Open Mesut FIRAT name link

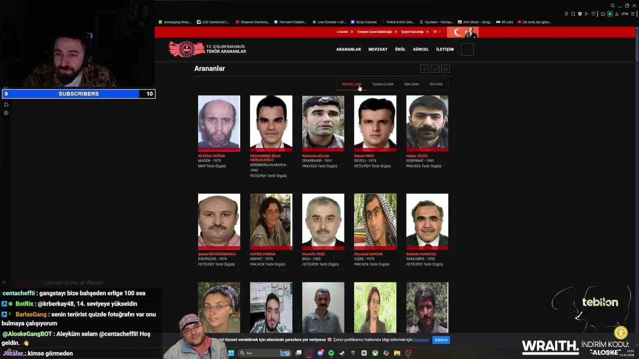364,156
